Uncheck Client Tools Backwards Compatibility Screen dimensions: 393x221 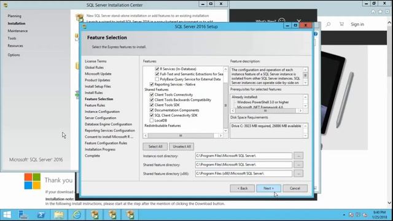click(152, 99)
